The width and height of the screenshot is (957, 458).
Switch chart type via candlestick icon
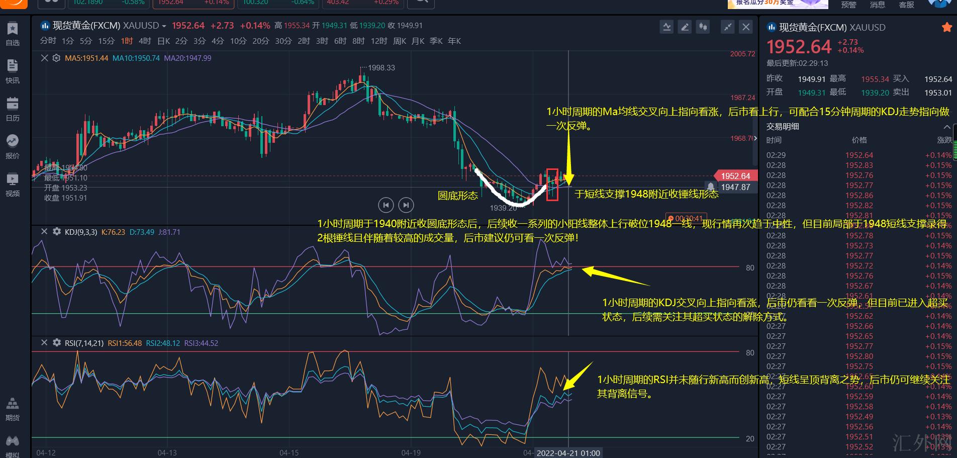pos(703,27)
